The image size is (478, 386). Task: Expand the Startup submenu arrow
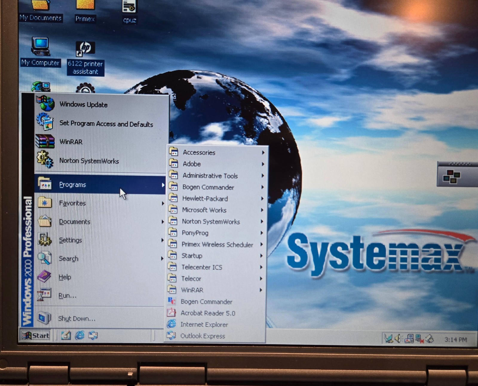(261, 256)
